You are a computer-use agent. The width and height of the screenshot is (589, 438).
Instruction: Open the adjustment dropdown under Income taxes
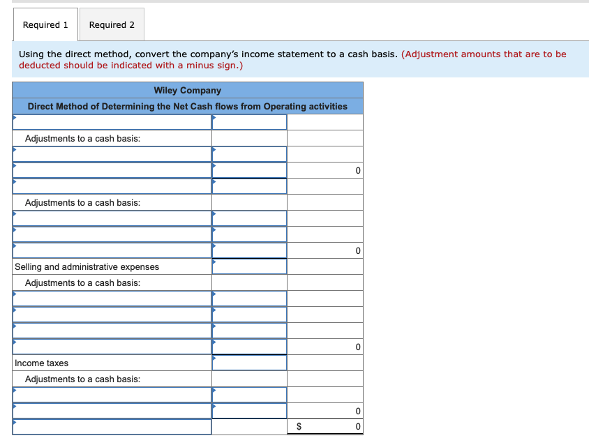tap(112, 394)
